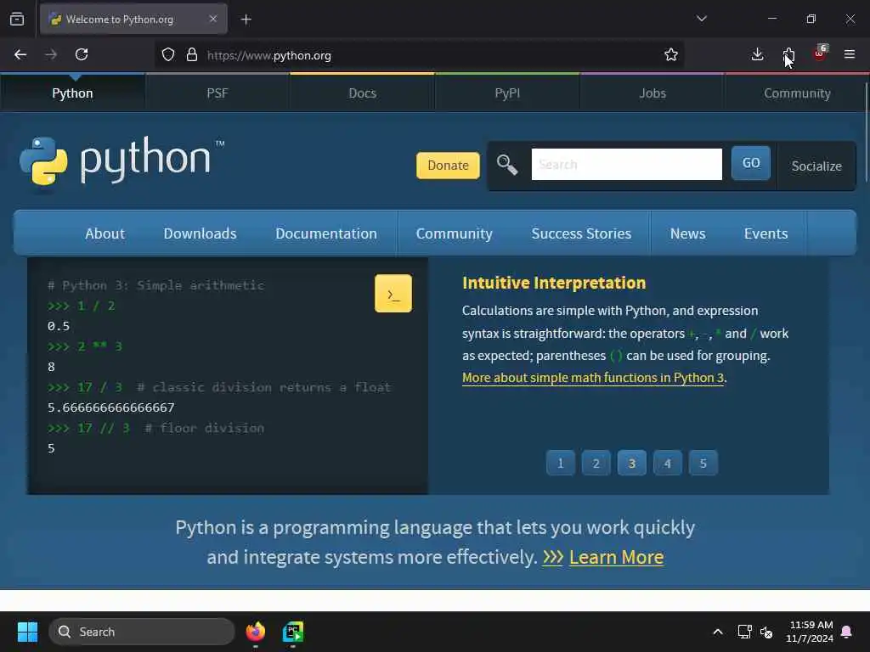Click into the site search field
Screen dimensions: 870x652
[626, 164]
